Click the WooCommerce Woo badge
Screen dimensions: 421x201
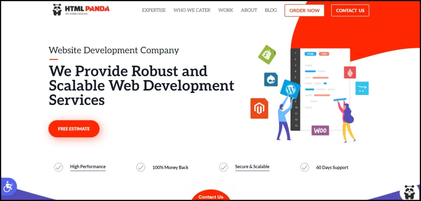pyautogui.click(x=320, y=130)
